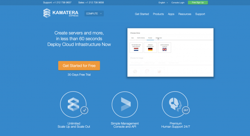
Task: Open the Resources menu
Action: click(x=185, y=14)
